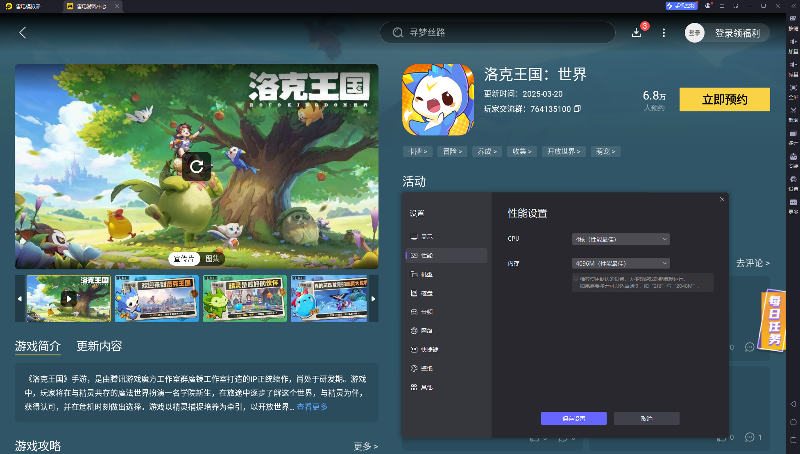This screenshot has width=800, height=454.
Task: Go back using the back arrow
Action: (23, 33)
